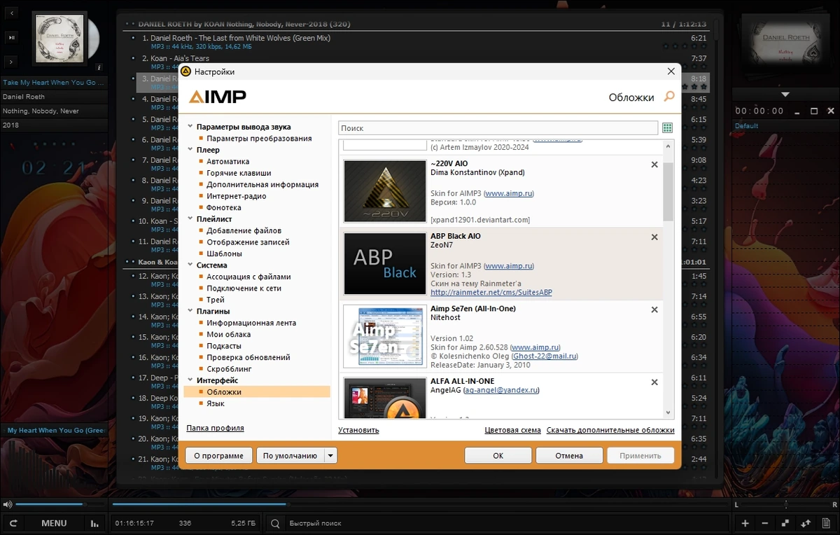The height and width of the screenshot is (535, 840).
Task: Open the sort arrows icon
Action: tap(805, 523)
